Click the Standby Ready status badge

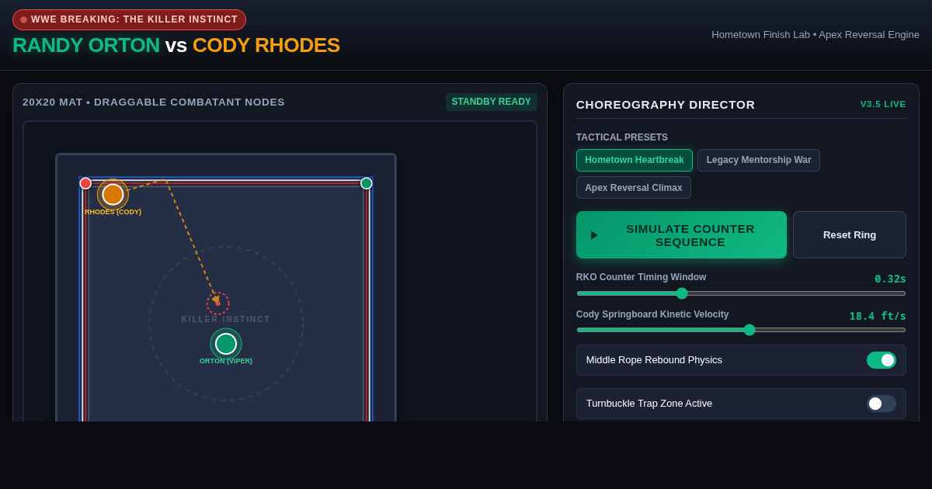pyautogui.click(x=492, y=102)
